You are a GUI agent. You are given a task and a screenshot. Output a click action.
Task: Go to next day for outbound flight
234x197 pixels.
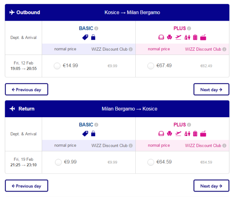coord(211,90)
